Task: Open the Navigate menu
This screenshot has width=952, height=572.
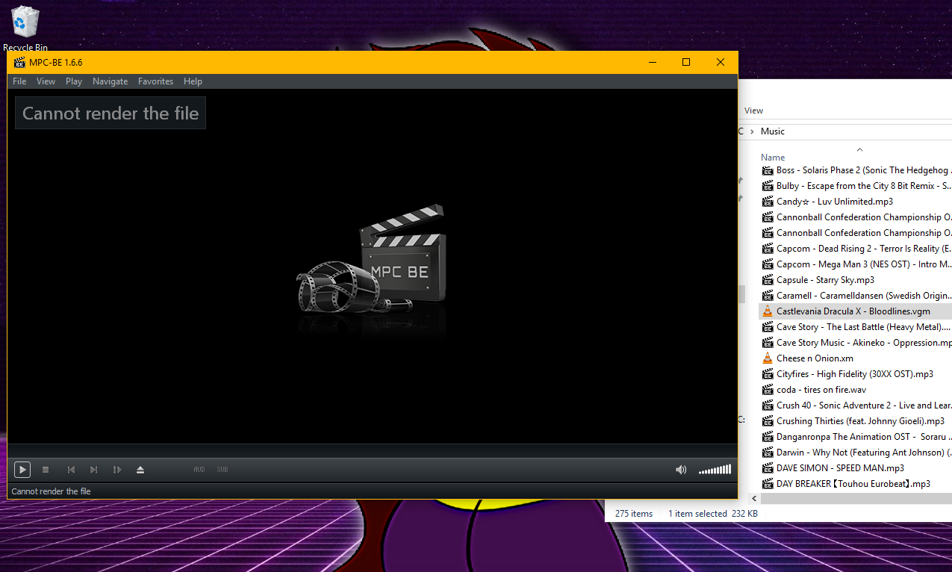Action: pyautogui.click(x=110, y=81)
